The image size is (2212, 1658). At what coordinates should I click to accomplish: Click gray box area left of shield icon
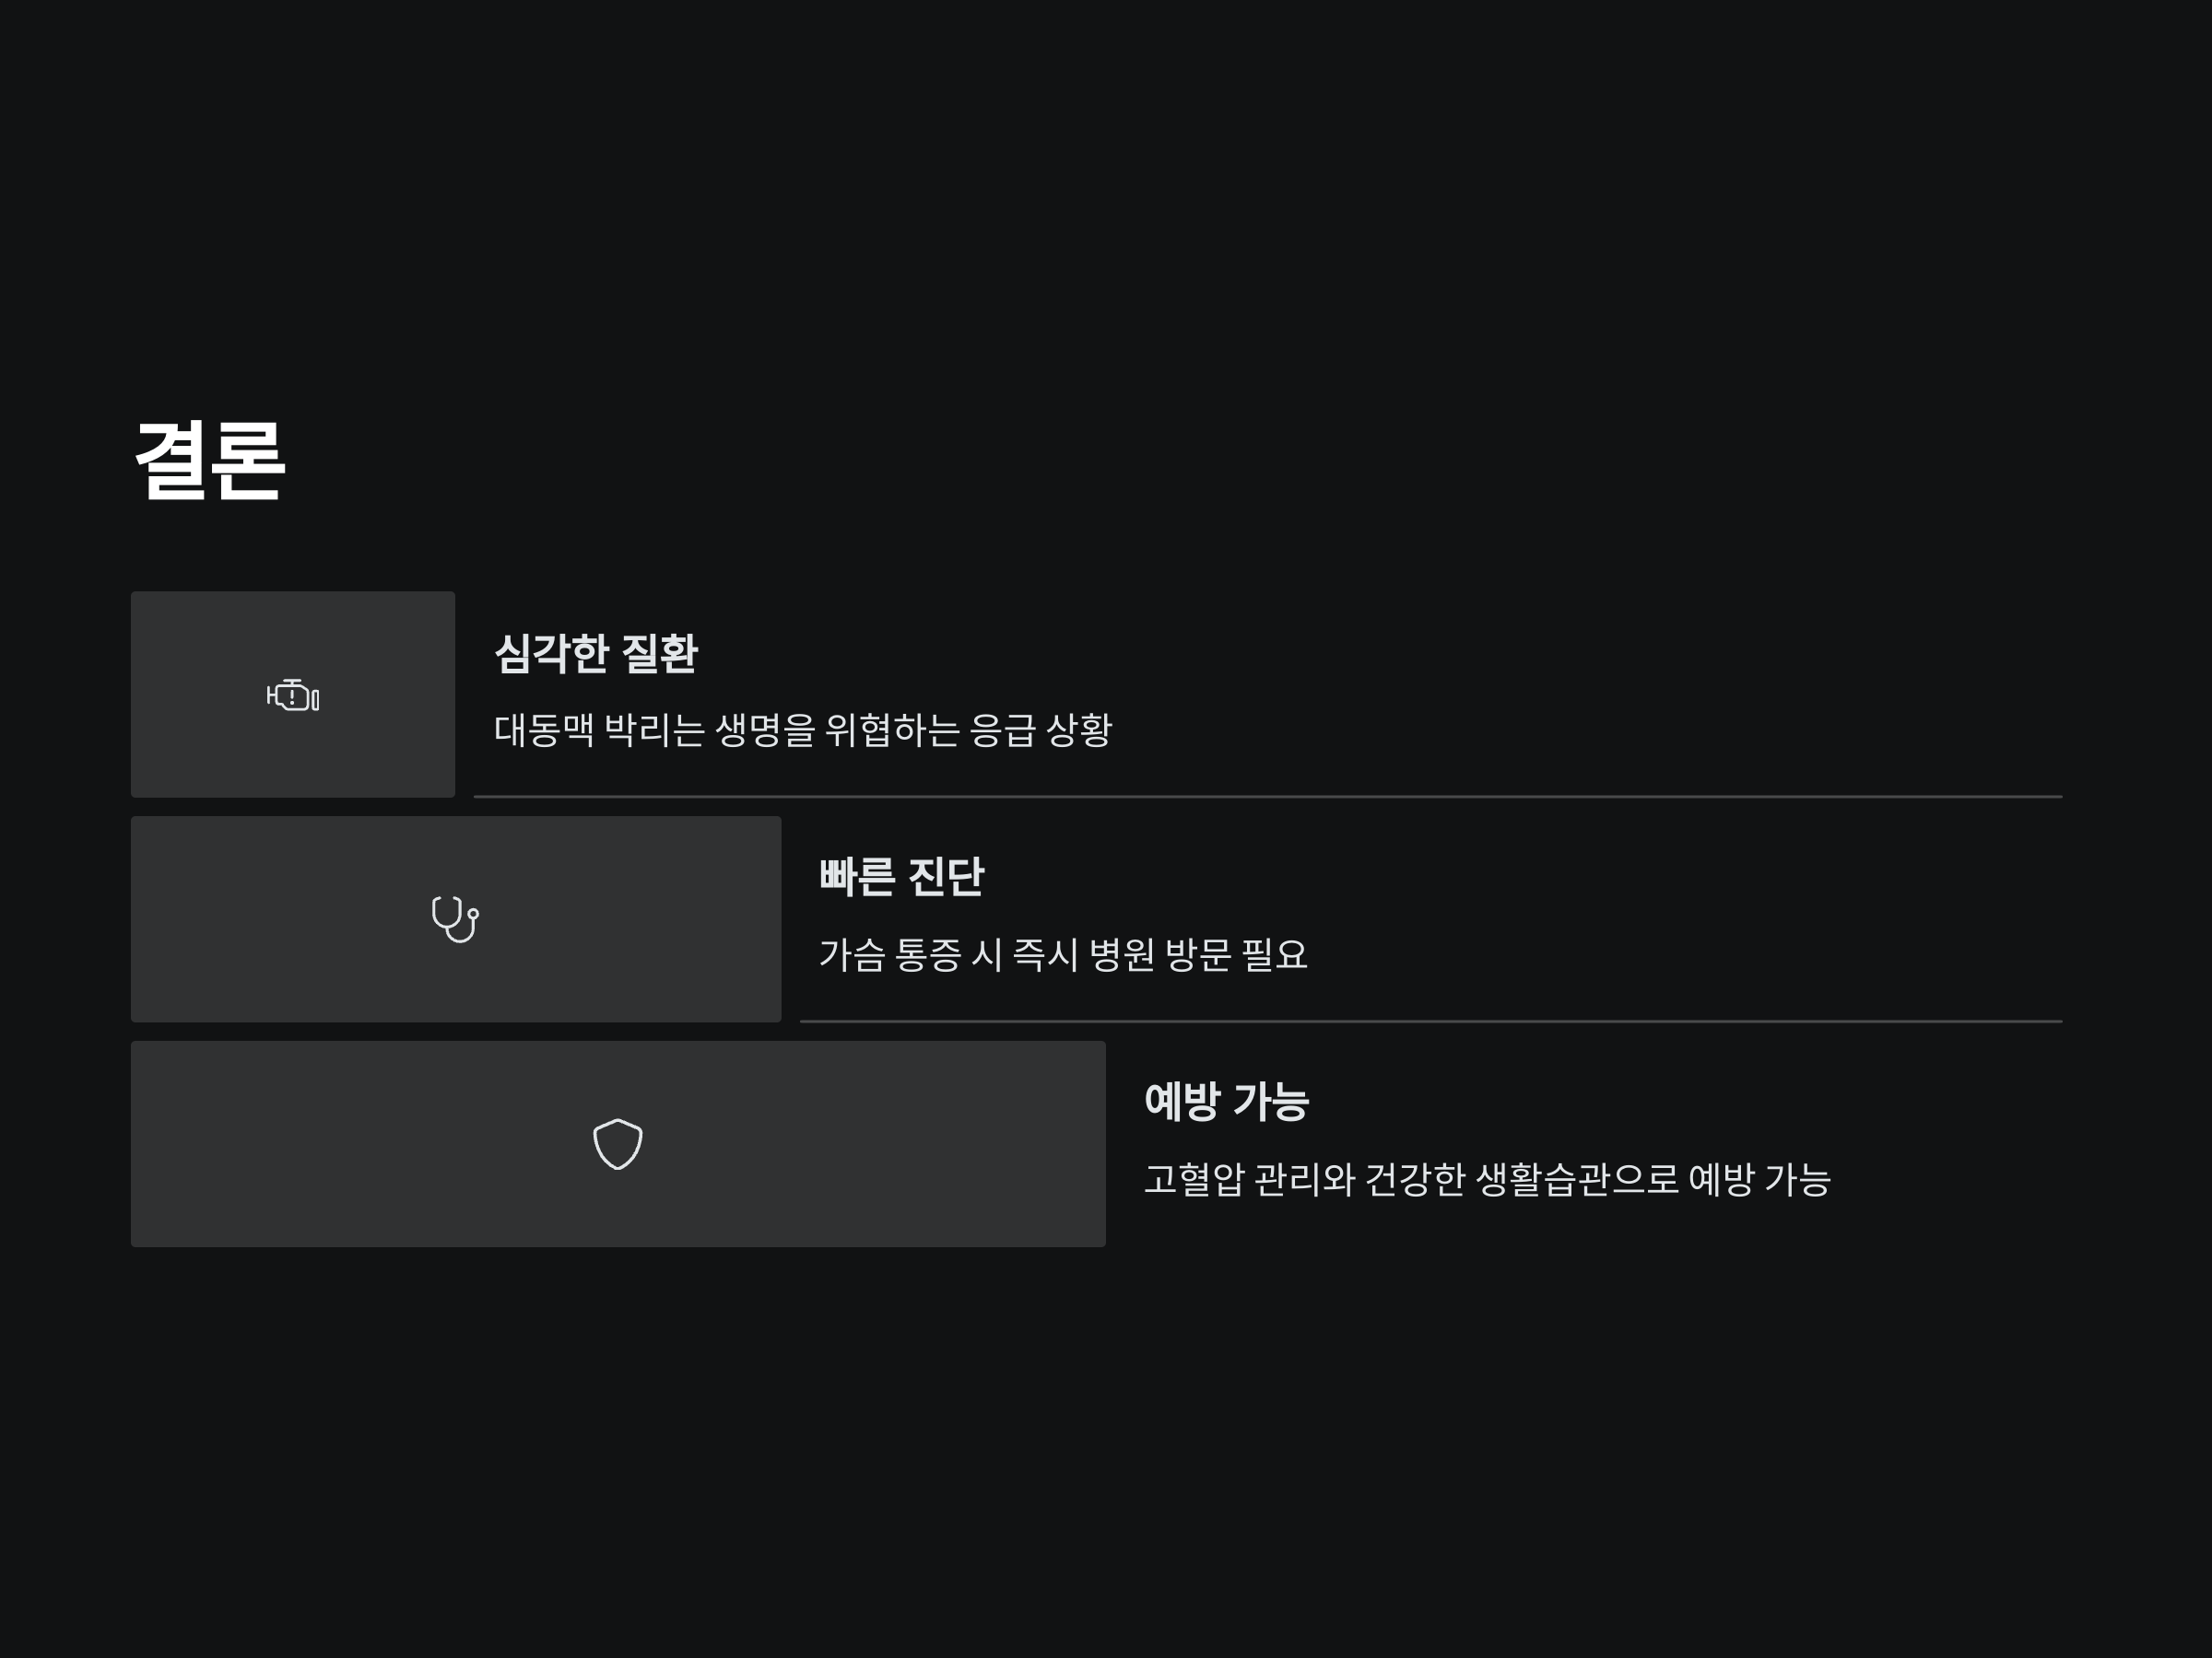click(360, 1143)
